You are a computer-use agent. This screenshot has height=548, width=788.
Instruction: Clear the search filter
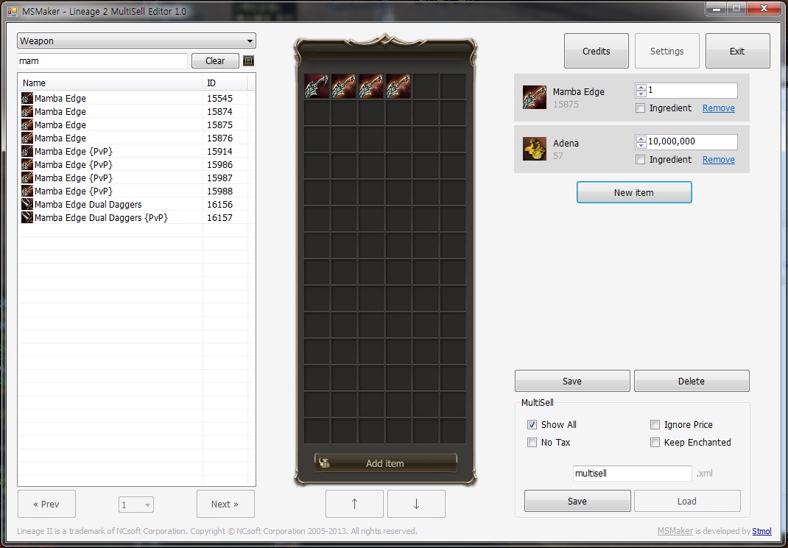215,61
